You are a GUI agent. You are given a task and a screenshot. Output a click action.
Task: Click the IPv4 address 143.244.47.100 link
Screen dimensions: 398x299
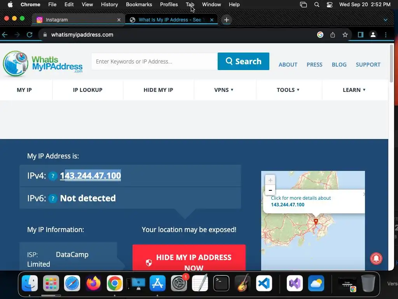point(90,176)
